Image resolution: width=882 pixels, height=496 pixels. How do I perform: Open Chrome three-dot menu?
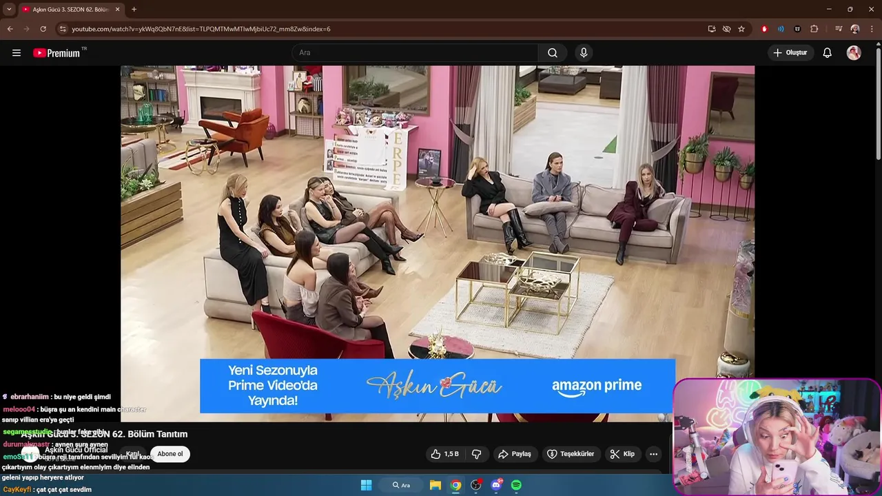click(x=872, y=29)
